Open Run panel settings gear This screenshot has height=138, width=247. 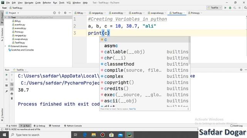point(241,70)
